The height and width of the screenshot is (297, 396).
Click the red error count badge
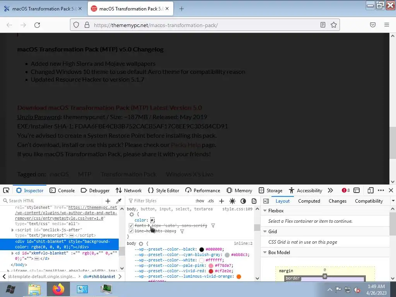[345, 190]
